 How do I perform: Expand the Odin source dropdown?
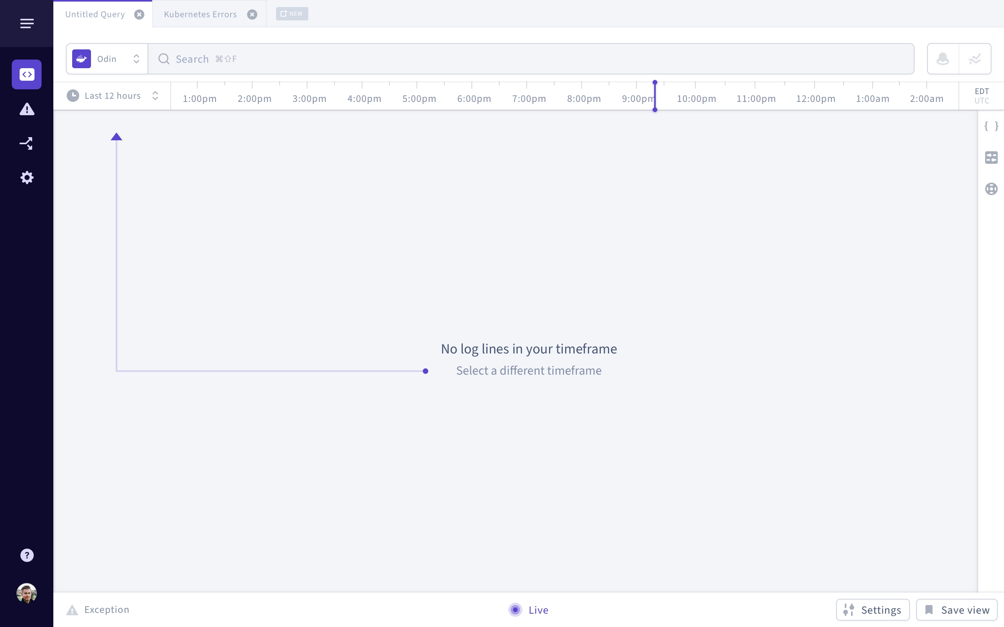107,59
